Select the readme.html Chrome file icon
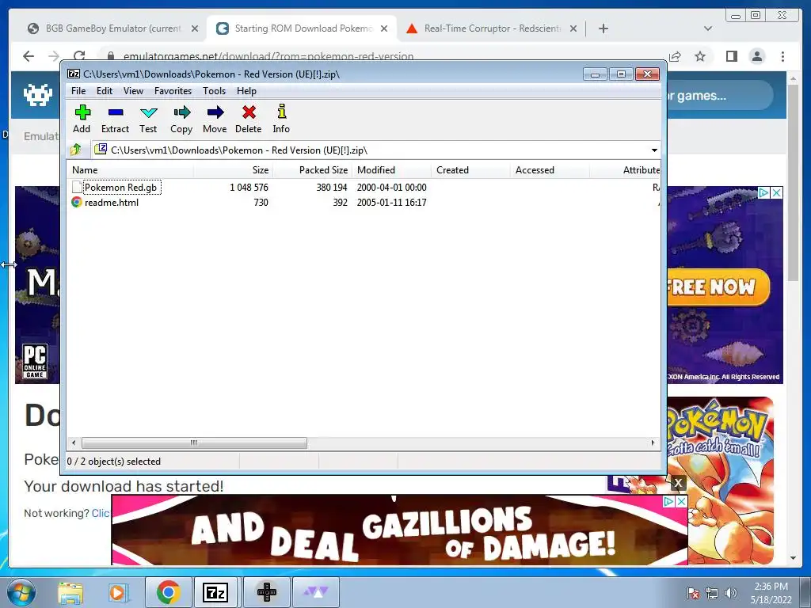This screenshot has width=811, height=608. point(77,202)
